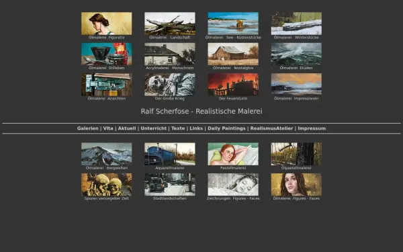Select Aktuell in the navigation bar

[x=127, y=128]
